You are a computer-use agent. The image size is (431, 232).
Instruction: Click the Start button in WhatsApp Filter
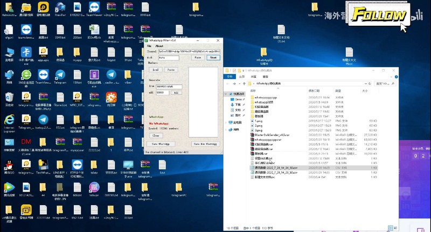click(213, 57)
